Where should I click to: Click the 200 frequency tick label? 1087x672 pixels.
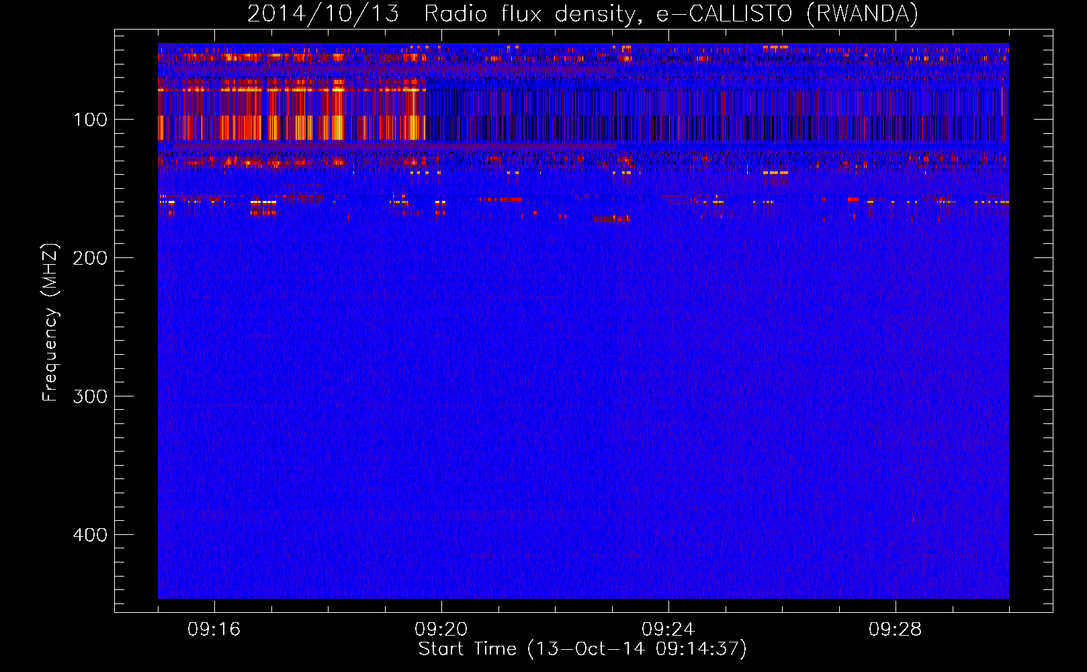(90, 258)
